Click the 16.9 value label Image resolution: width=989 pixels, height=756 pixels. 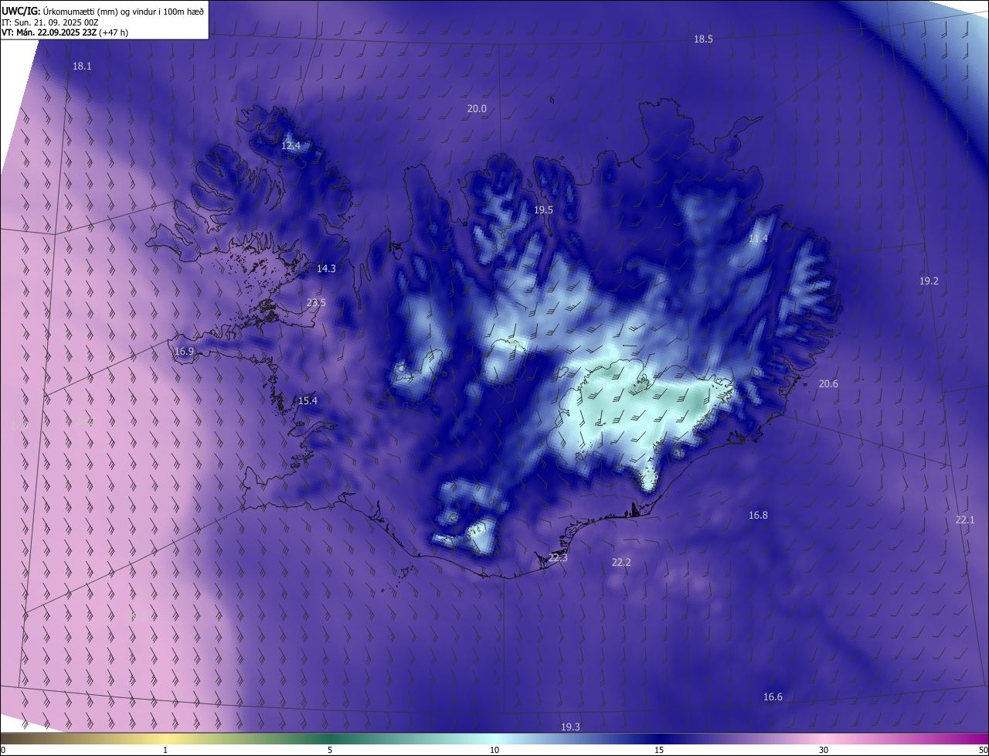coord(184,352)
